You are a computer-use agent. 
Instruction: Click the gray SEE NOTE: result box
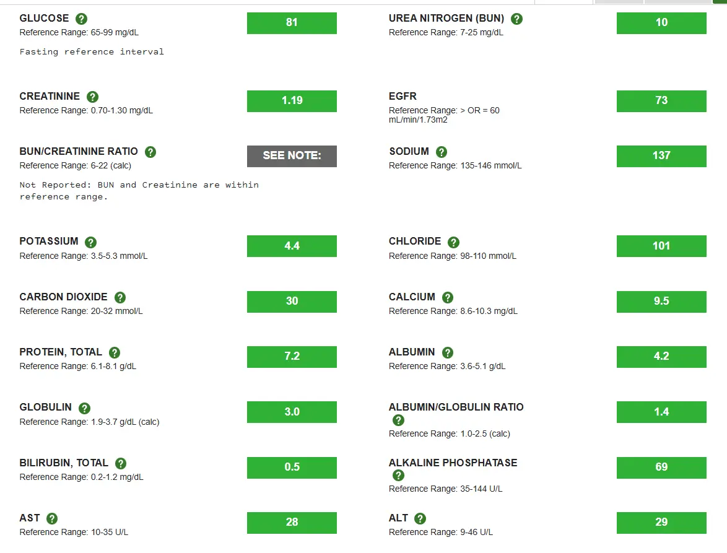click(292, 156)
